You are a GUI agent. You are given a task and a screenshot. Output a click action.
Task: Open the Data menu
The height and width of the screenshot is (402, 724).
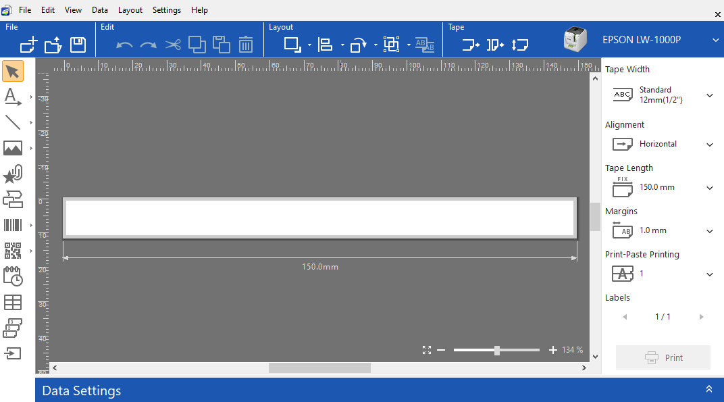(100, 10)
